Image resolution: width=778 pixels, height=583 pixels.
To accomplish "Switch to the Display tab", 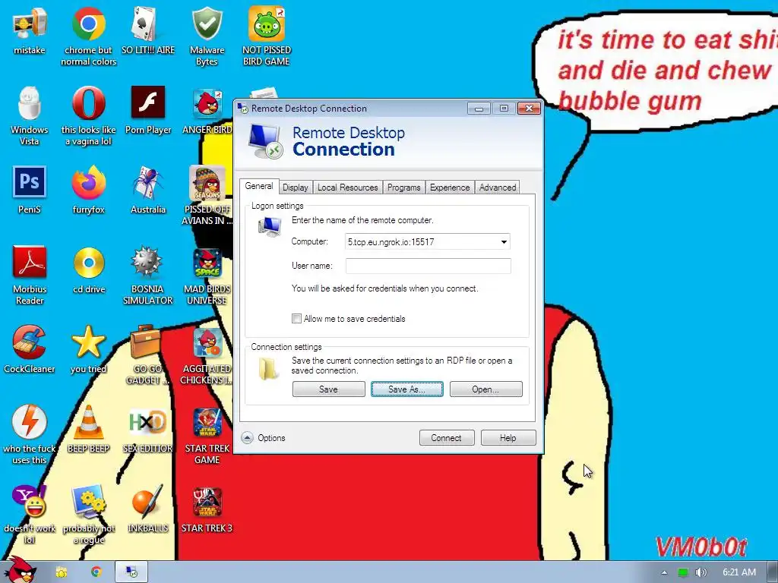I will point(296,188).
